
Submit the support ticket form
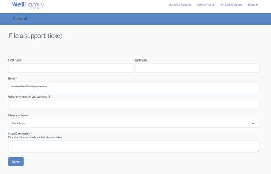[x=16, y=161]
